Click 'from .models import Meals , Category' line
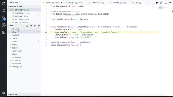 (x=69, y=19)
